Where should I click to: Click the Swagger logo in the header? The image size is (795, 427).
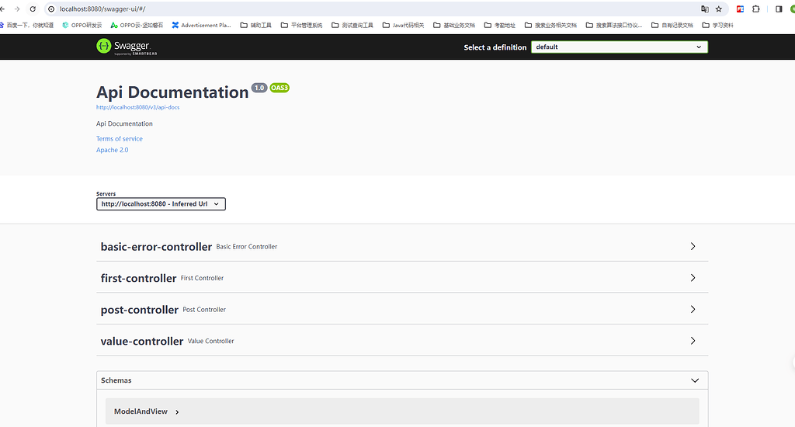[122, 47]
